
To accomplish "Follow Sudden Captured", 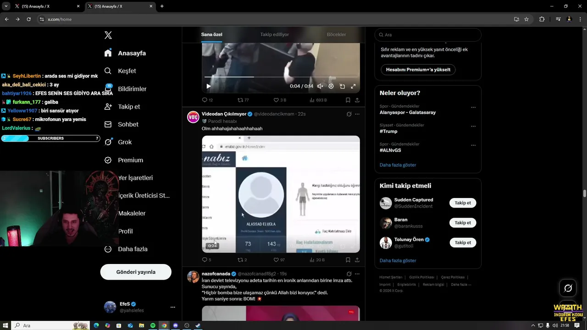I will coord(463,203).
